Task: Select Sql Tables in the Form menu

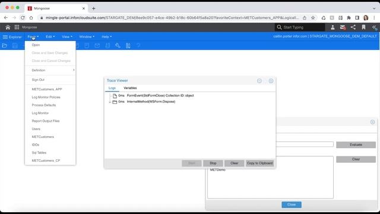Action: pos(39,153)
